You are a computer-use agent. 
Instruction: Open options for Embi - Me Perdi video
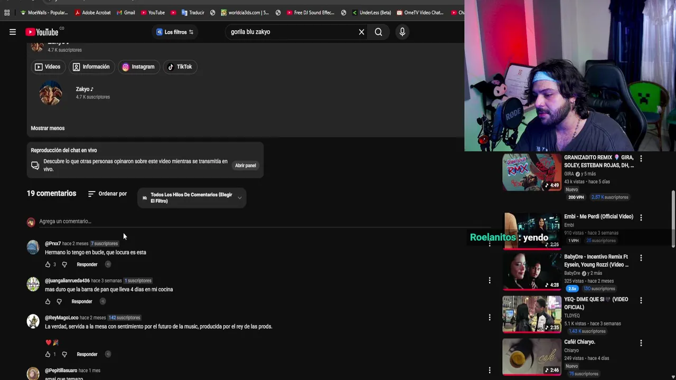tap(641, 217)
